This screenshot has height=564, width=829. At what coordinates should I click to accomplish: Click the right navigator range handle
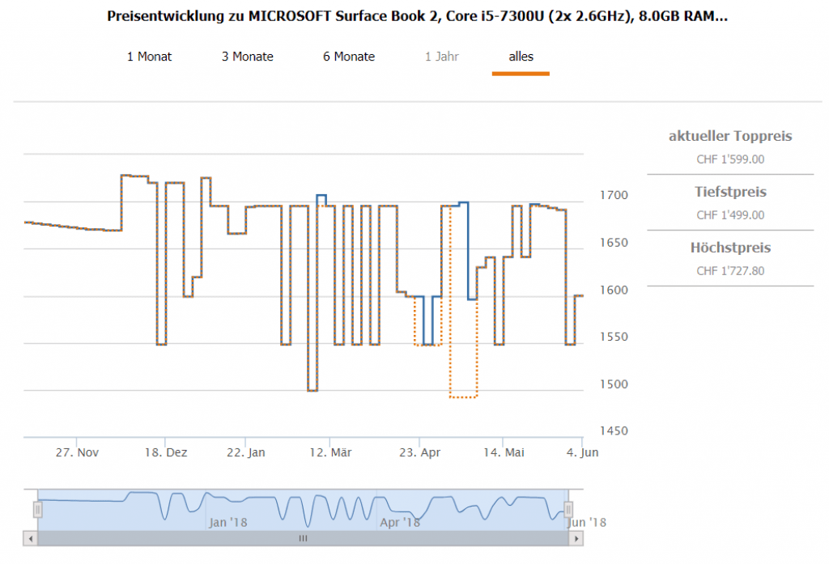568,510
